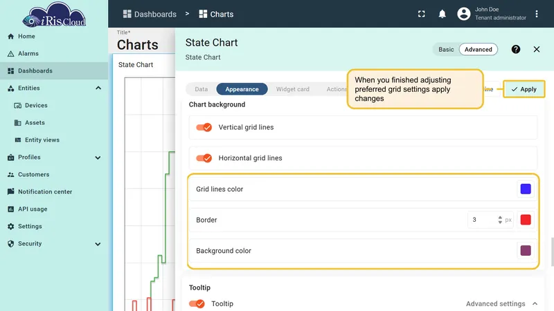Disable Horizontal grid lines toggle
The image size is (554, 311).
point(204,158)
